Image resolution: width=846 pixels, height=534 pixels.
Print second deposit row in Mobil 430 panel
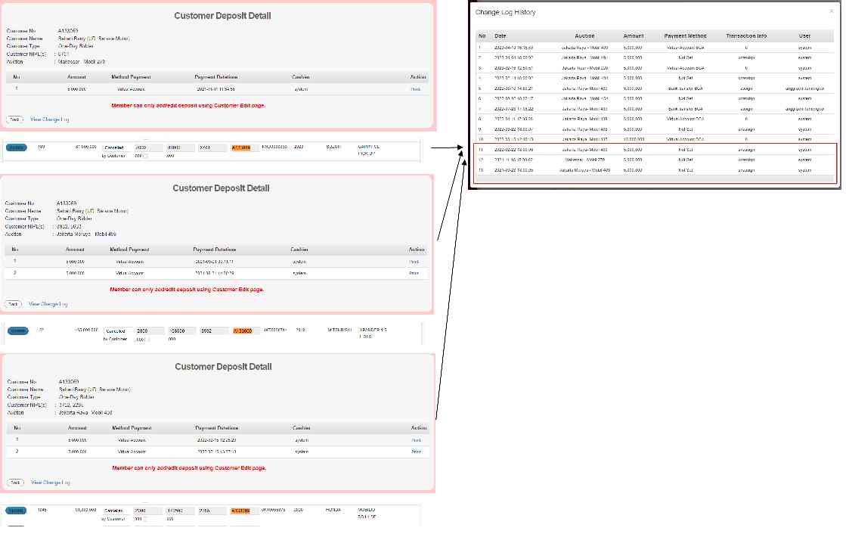click(x=416, y=451)
